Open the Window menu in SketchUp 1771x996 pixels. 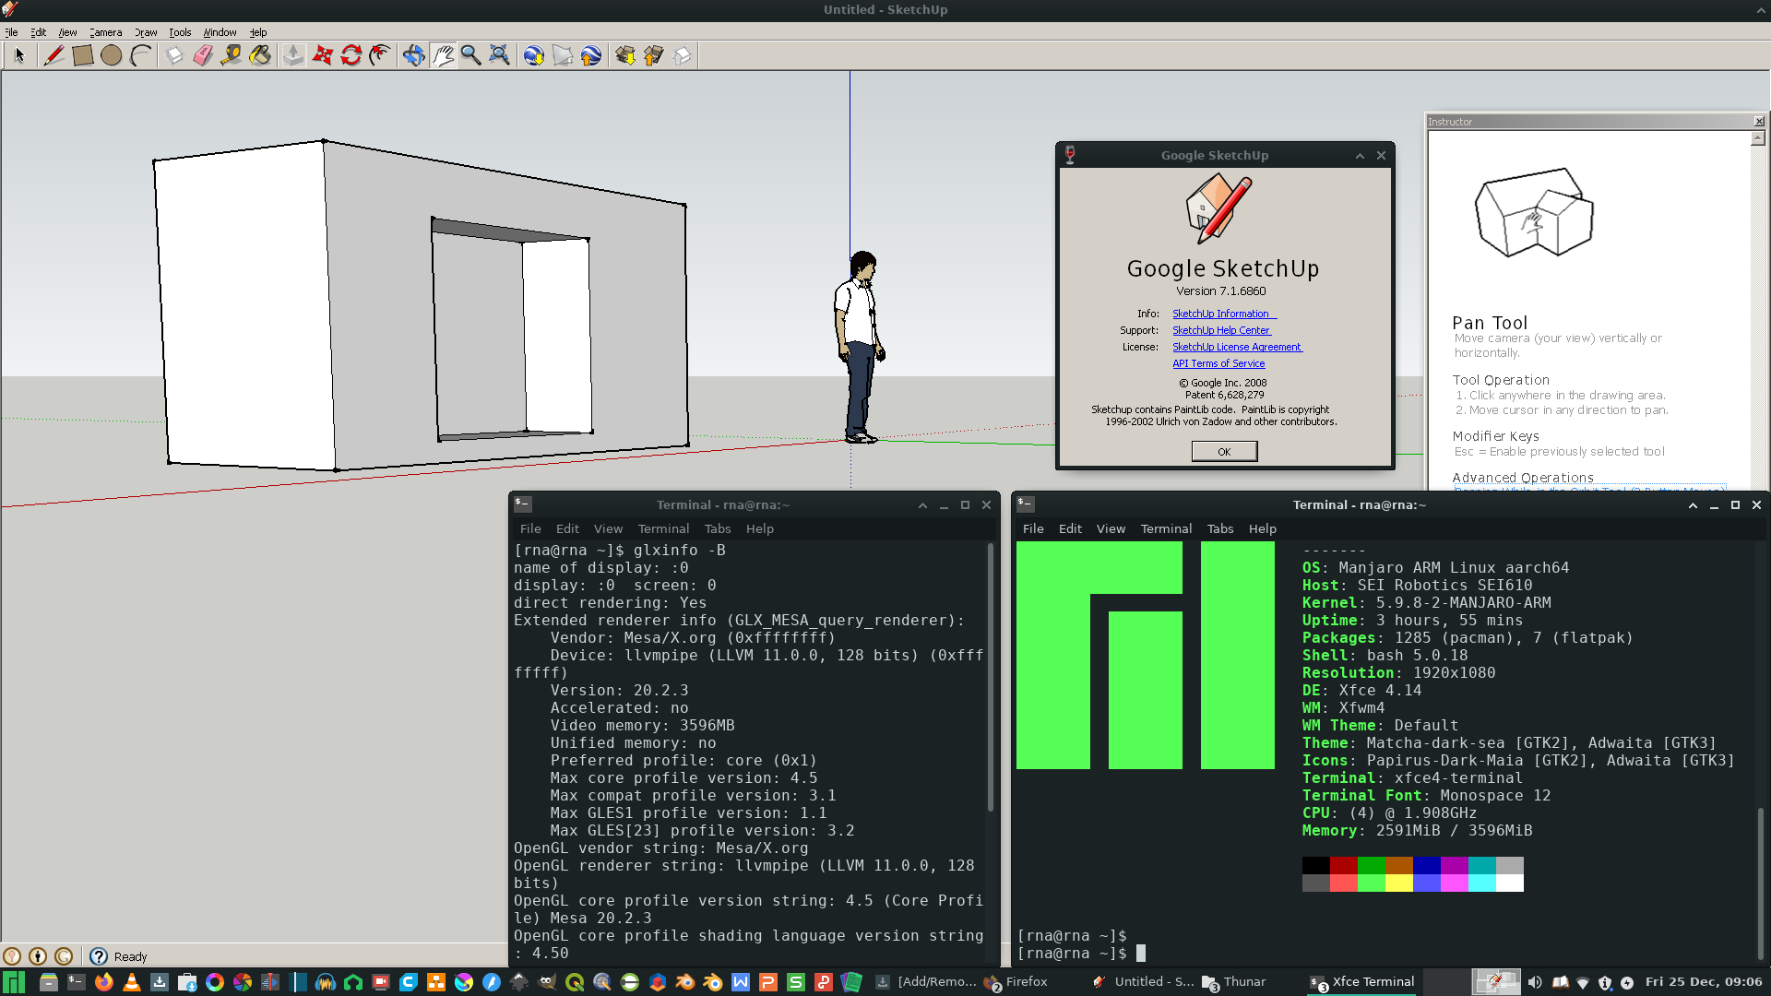coord(220,32)
